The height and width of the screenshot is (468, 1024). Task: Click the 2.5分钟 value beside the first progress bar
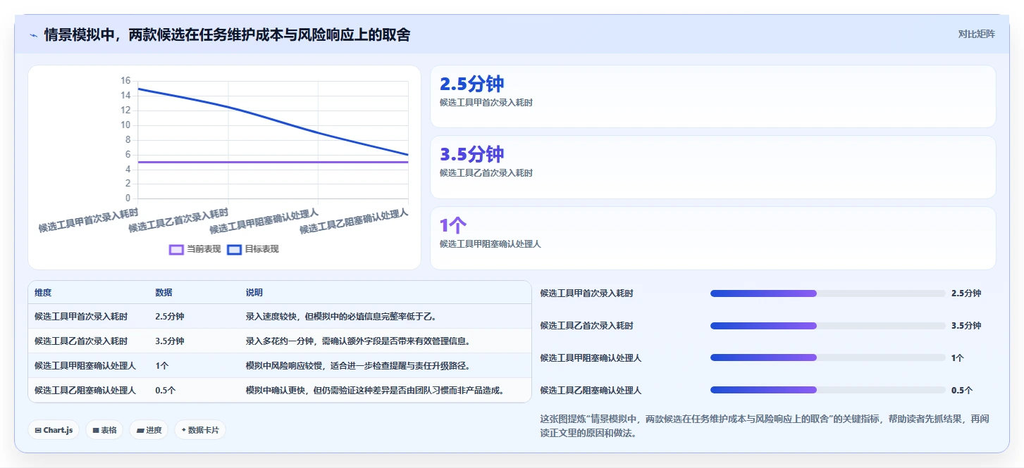click(x=966, y=293)
